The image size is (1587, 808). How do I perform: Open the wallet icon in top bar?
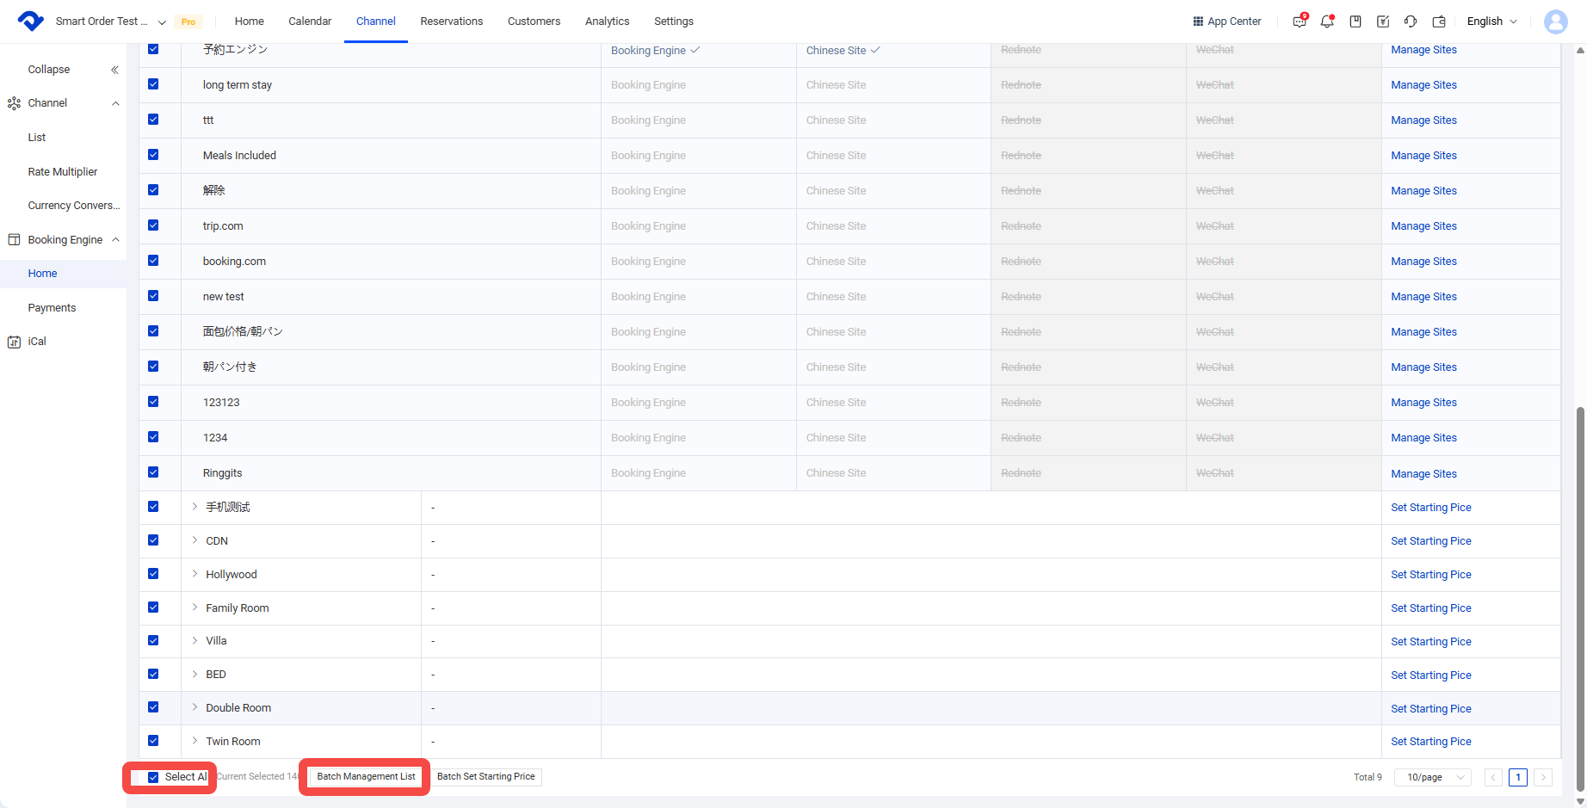[1439, 22]
